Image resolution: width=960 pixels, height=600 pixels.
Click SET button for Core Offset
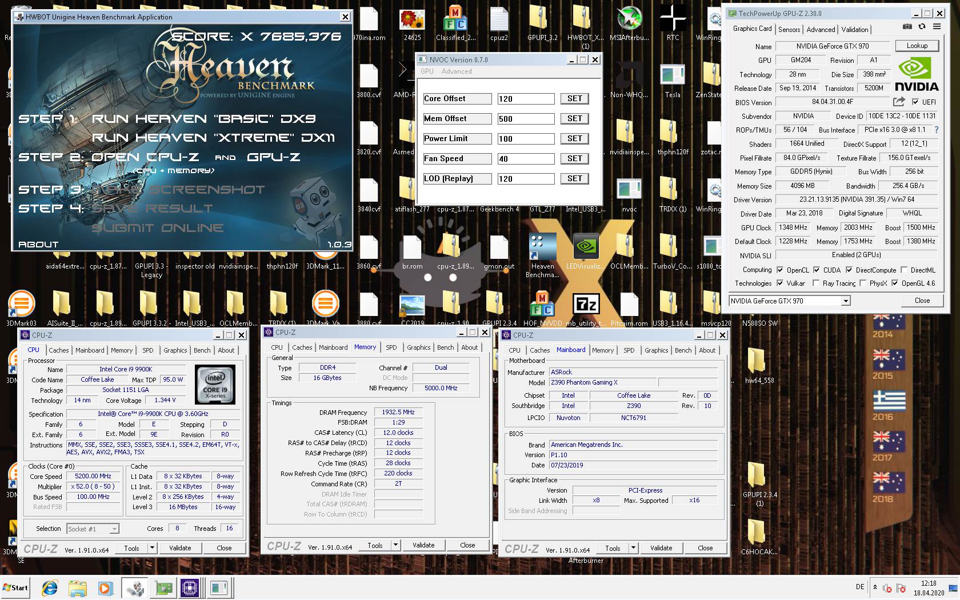click(575, 99)
